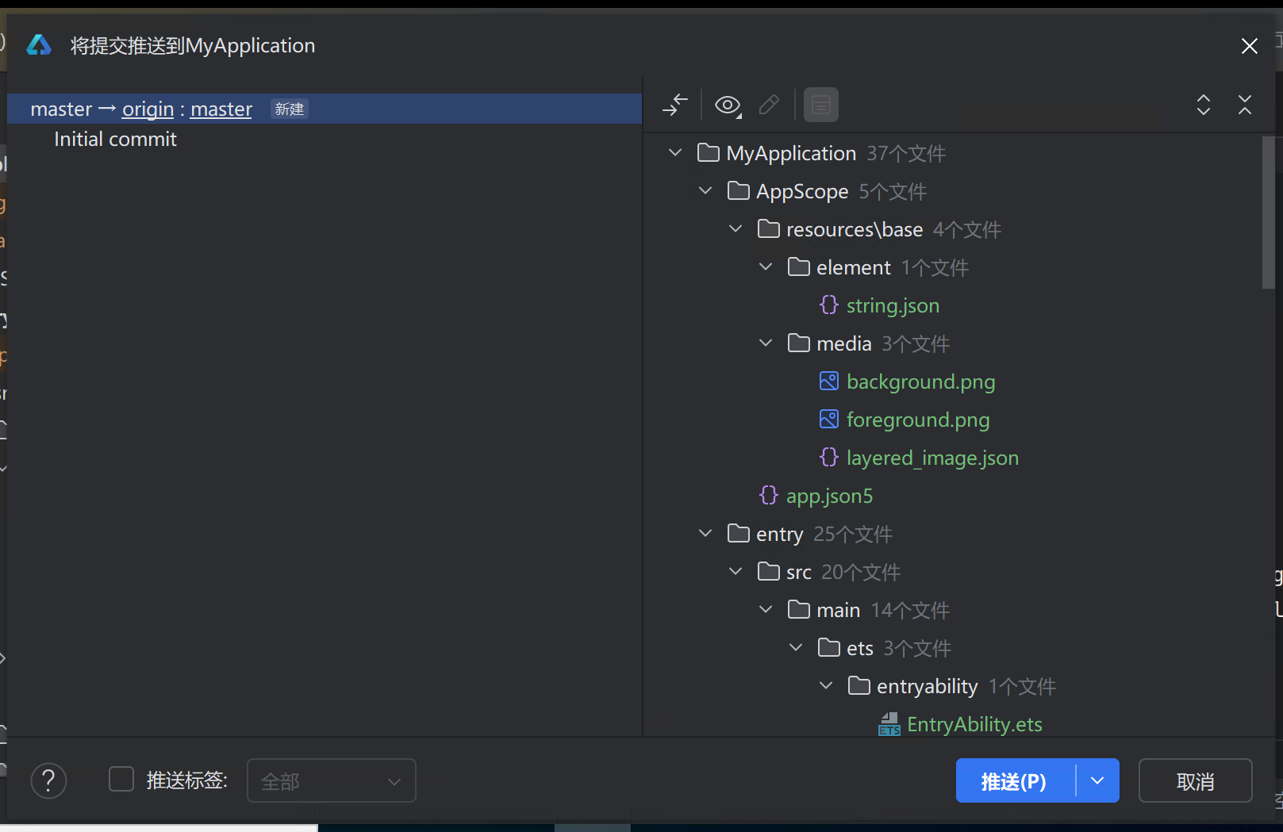The height and width of the screenshot is (832, 1283).
Task: Enable the 推送标签 checkbox
Action: click(121, 779)
